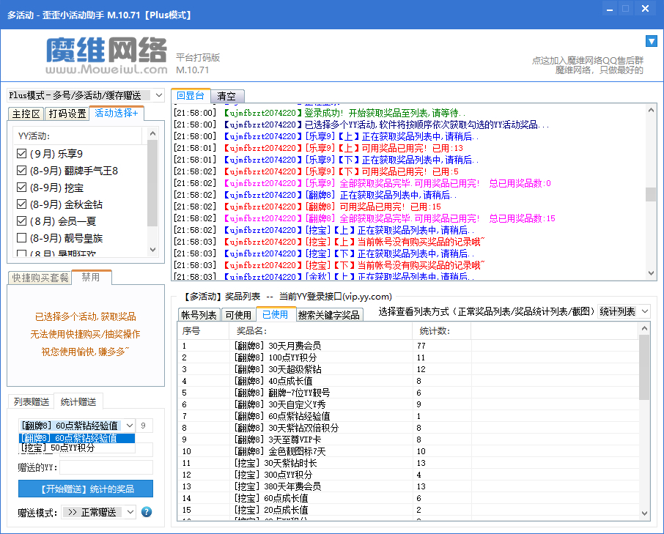664x534 pixels.
Task: Click the 统计数 column header
Action: (442, 331)
